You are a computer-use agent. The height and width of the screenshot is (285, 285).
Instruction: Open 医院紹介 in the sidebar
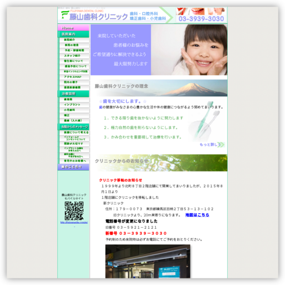(74, 40)
